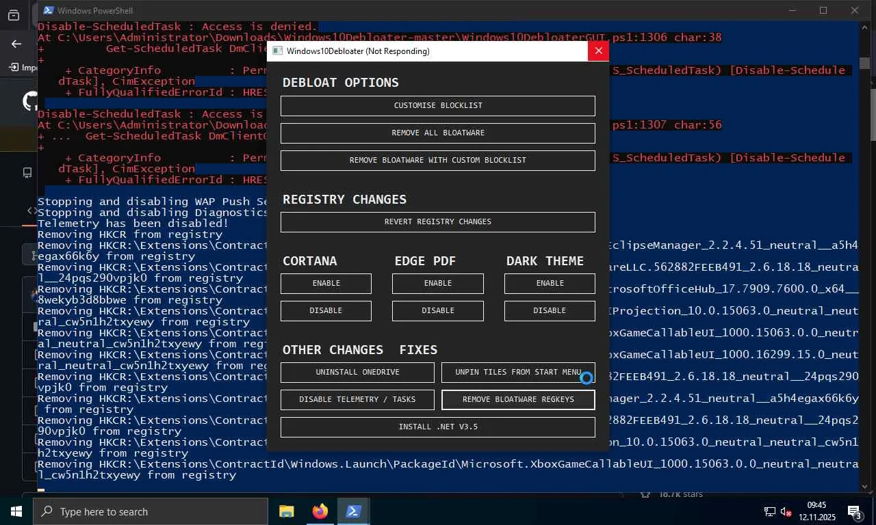This screenshot has width=876, height=525.
Task: Click the muted volume tray icon
Action: [x=786, y=511]
